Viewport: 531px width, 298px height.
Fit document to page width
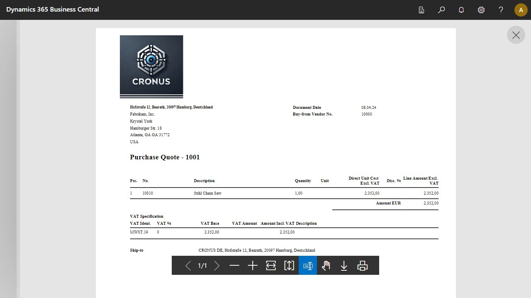coord(271,265)
